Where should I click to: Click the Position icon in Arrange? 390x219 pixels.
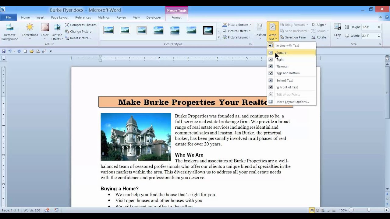tap(260, 27)
